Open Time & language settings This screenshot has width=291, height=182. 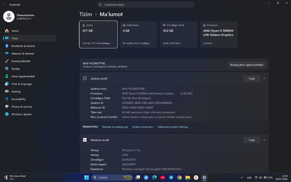[30, 84]
